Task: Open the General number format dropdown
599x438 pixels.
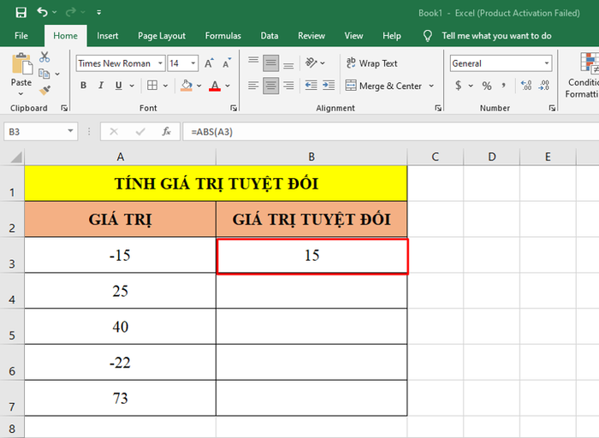Action: (547, 63)
